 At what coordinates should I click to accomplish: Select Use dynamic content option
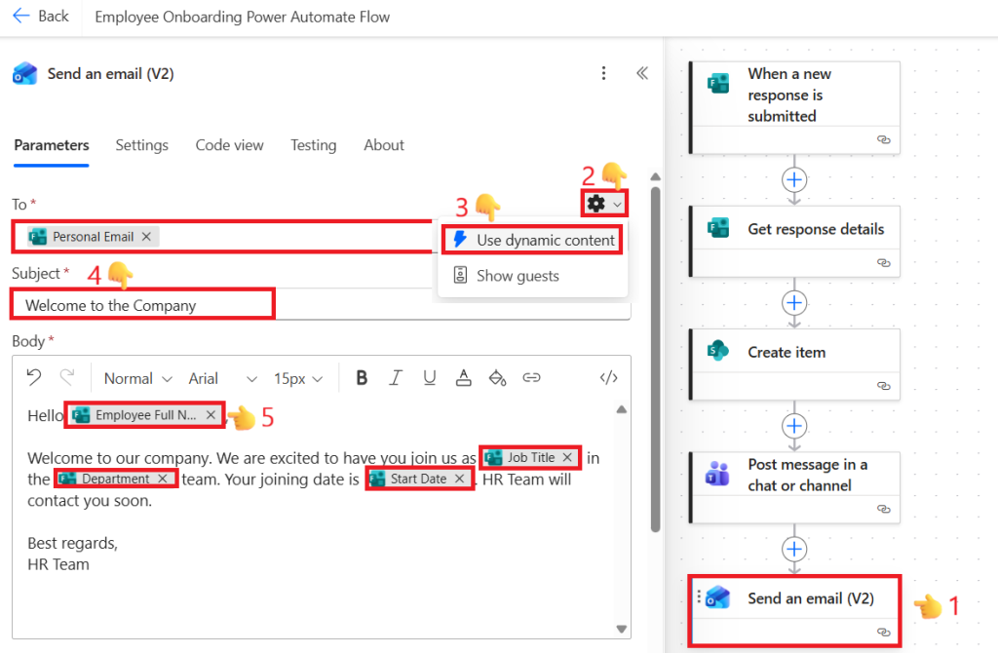coord(533,240)
